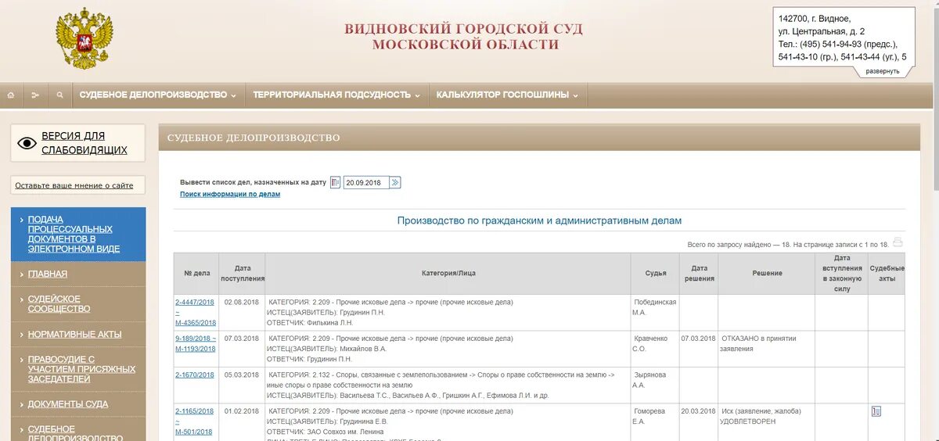The height and width of the screenshot is (441, 939).
Task: Click judge name Гоморева Е.А.
Action: [651, 415]
